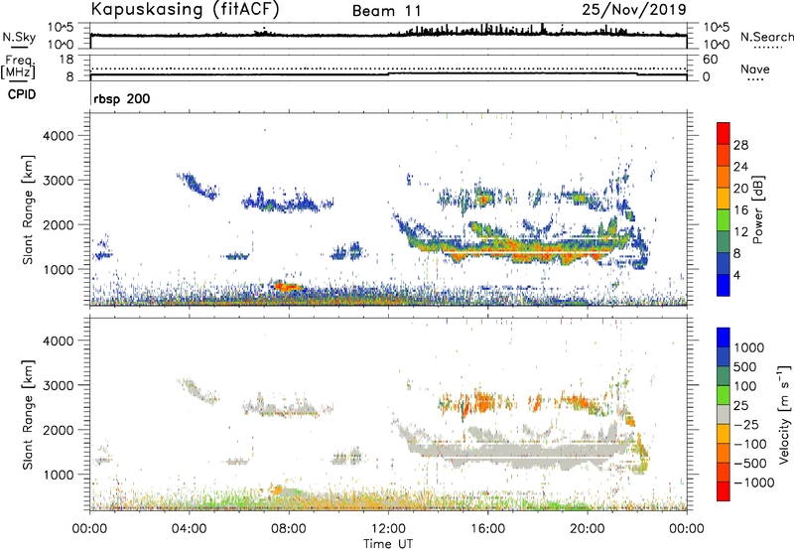The width and height of the screenshot is (794, 550).
Task: Click the "12" power colorbar label
Action: (740, 232)
